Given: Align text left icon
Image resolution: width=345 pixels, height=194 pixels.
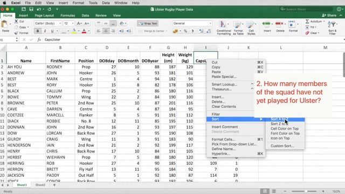Looking at the screenshot, I should tap(99, 31).
